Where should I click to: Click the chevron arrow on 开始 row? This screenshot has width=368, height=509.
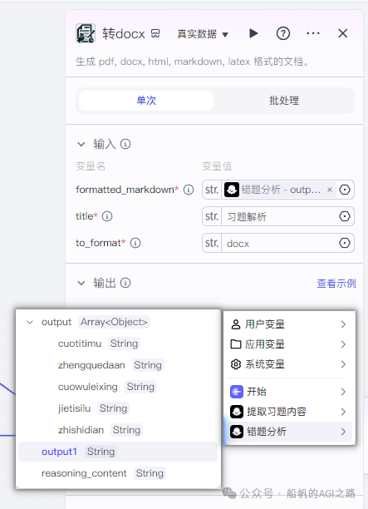[x=343, y=392]
